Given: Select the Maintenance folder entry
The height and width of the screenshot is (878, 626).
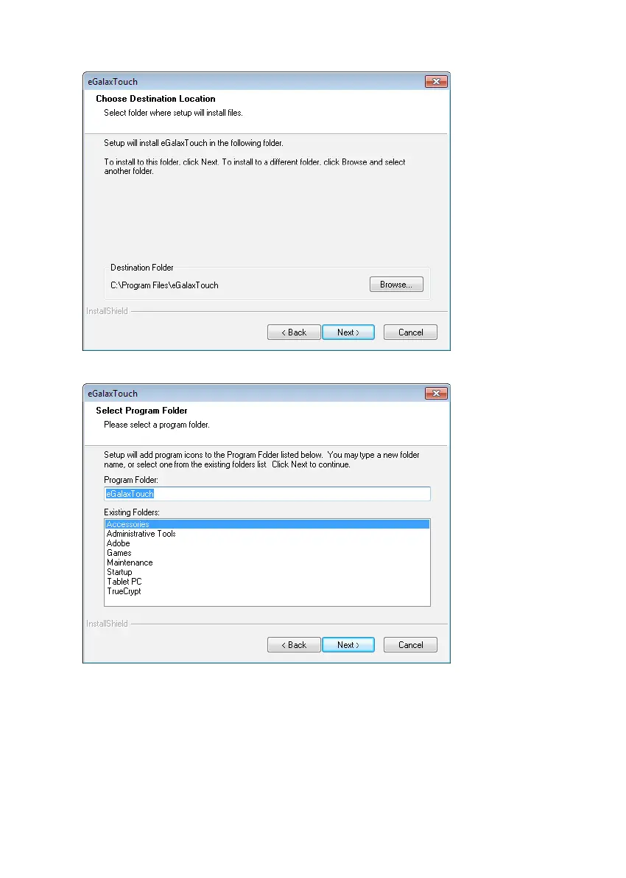Looking at the screenshot, I should 267,562.
